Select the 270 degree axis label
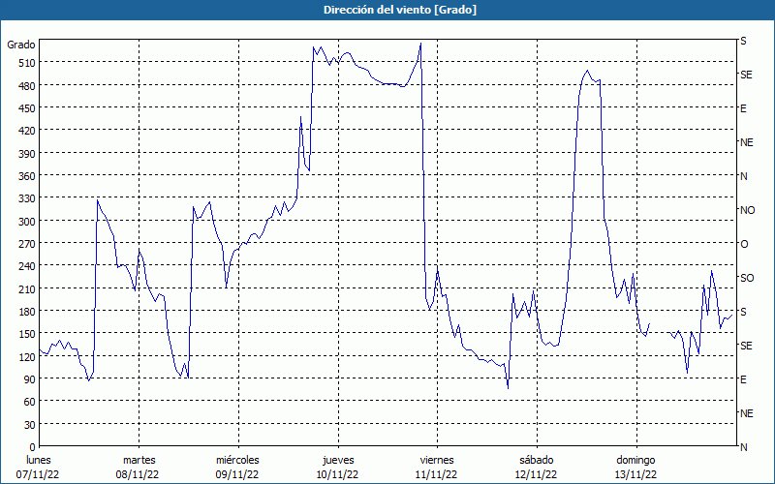 coord(27,244)
